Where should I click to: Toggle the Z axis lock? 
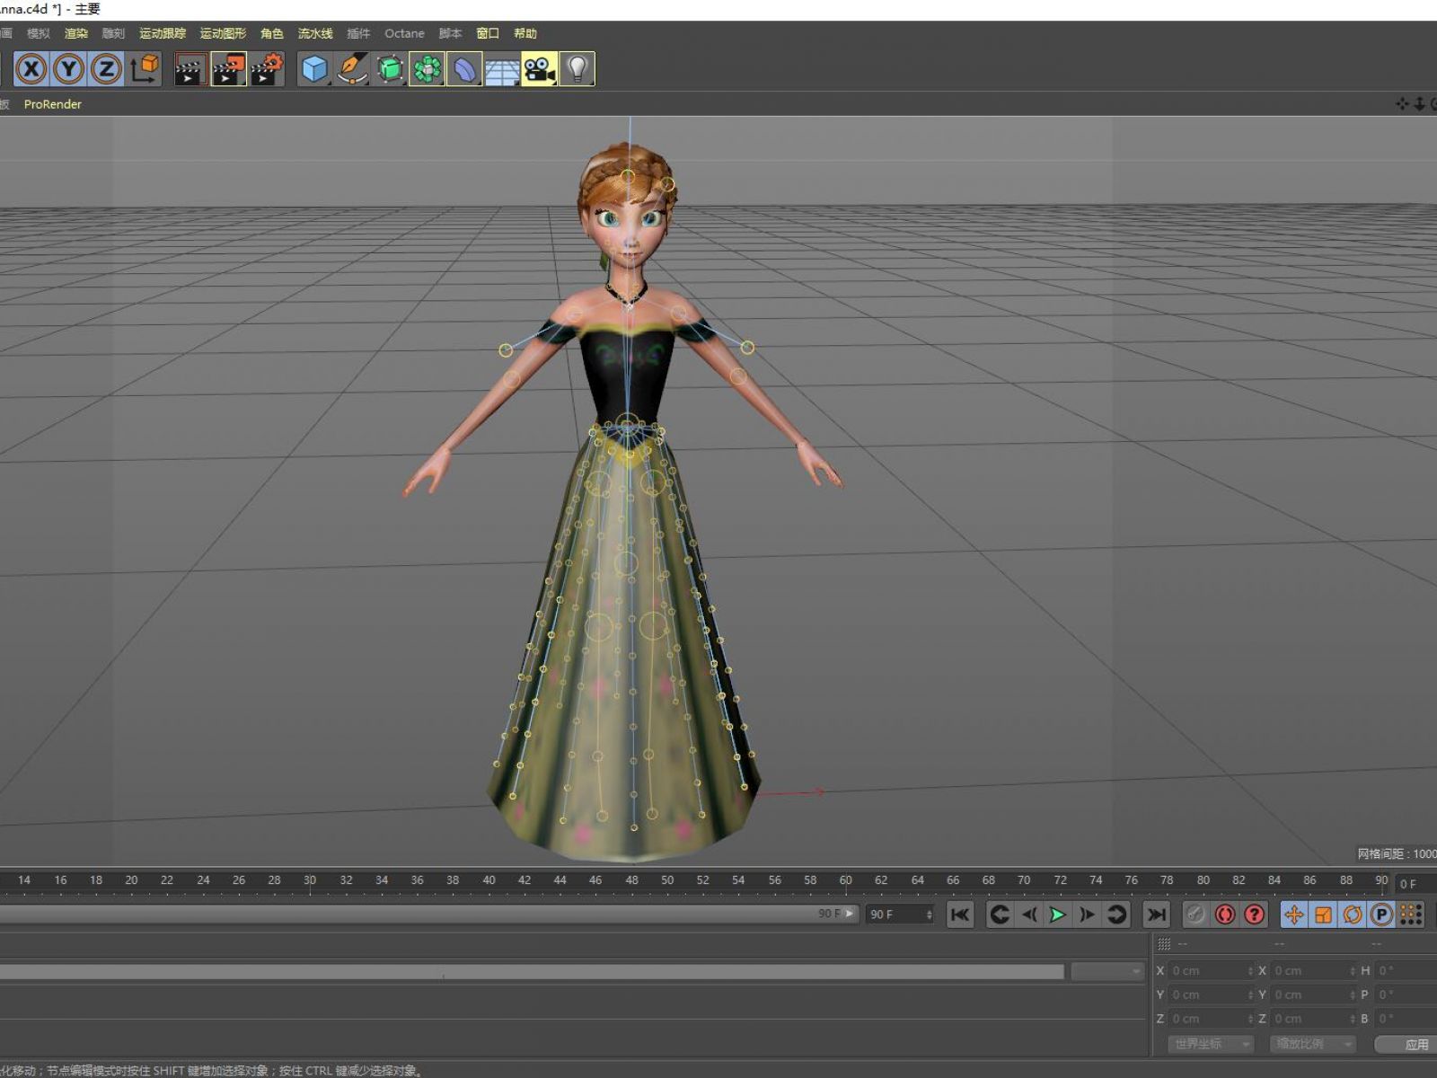tap(106, 69)
